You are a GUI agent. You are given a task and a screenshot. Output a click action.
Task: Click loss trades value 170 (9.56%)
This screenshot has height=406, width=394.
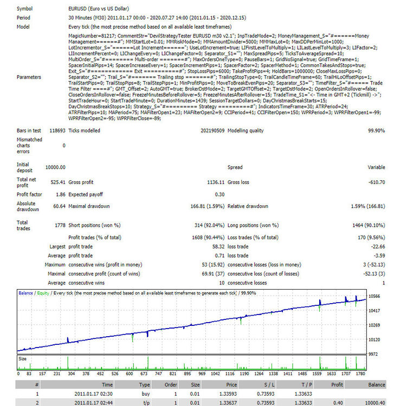[x=371, y=238]
